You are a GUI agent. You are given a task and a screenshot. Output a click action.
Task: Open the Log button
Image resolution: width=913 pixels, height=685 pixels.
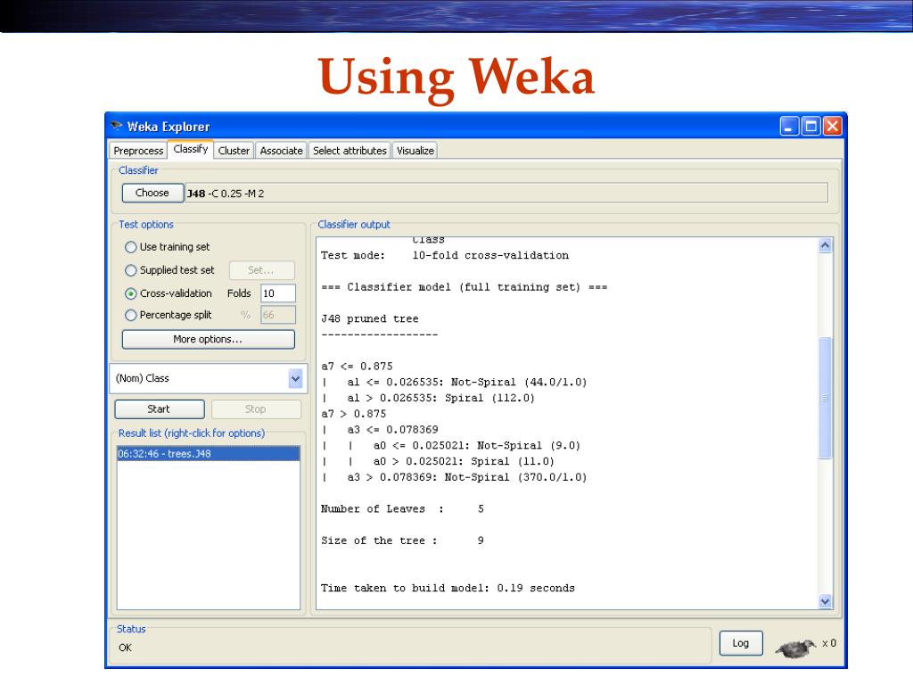[x=741, y=643]
